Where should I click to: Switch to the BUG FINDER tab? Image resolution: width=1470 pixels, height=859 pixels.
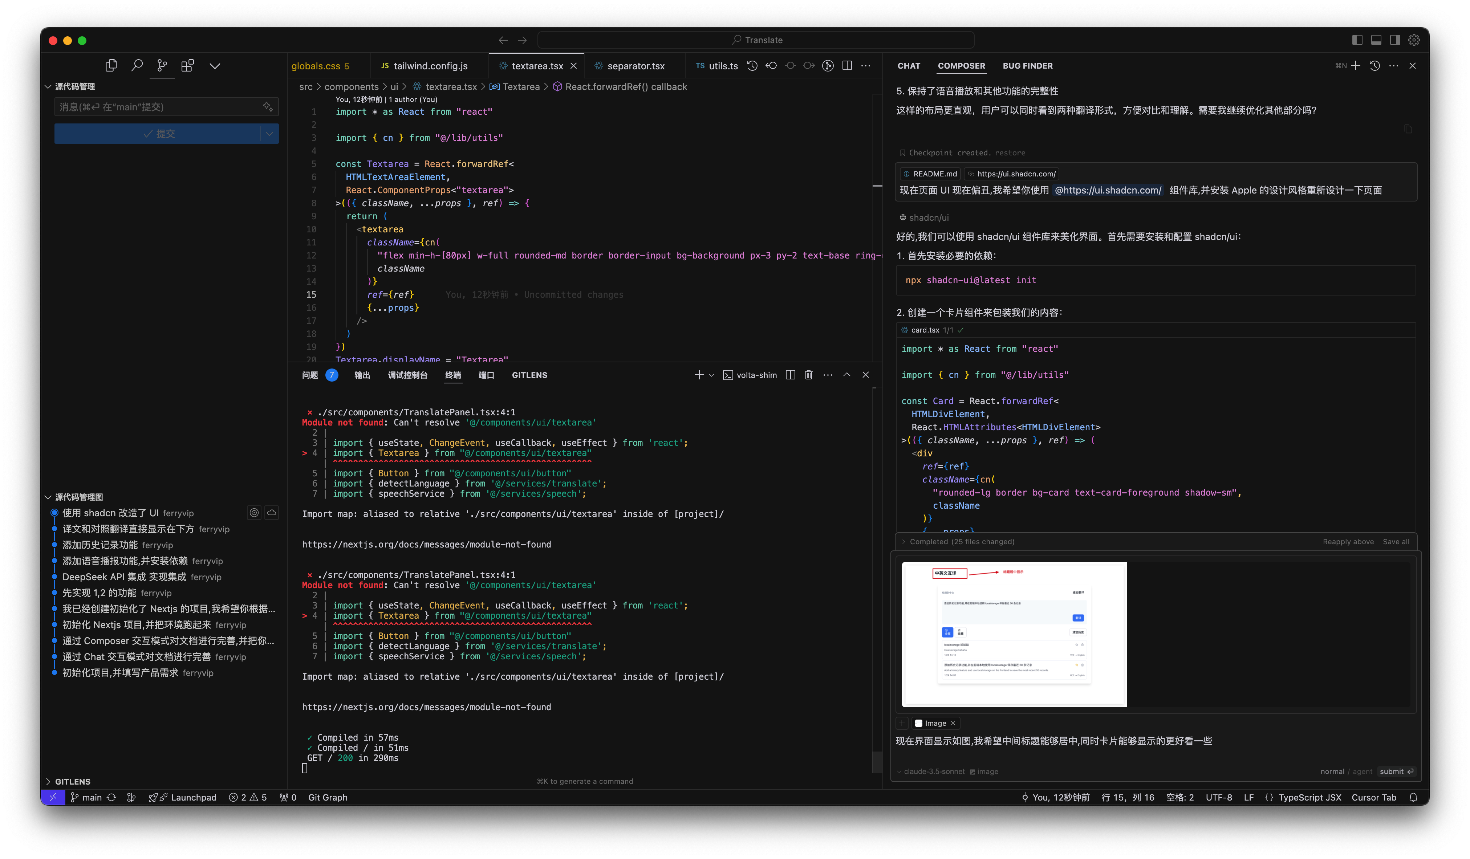coord(1027,66)
